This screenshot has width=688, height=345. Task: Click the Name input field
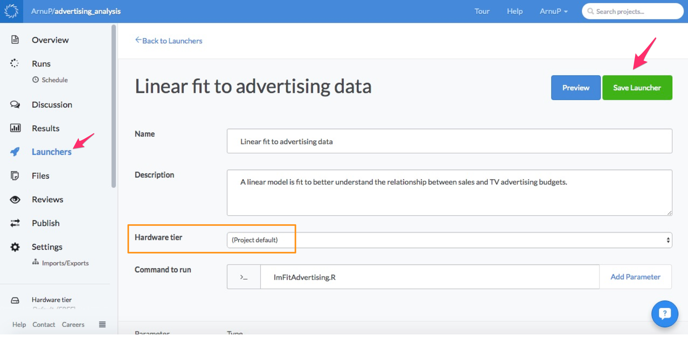pyautogui.click(x=449, y=141)
